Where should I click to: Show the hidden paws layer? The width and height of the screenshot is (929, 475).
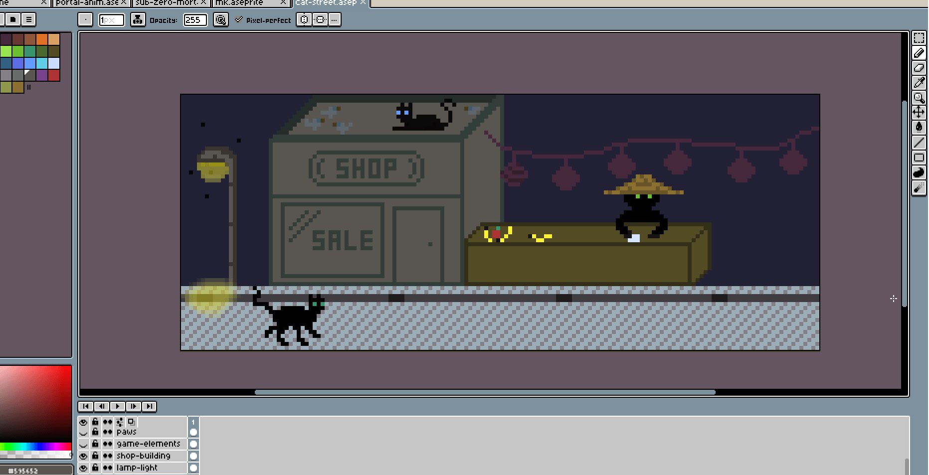click(83, 432)
